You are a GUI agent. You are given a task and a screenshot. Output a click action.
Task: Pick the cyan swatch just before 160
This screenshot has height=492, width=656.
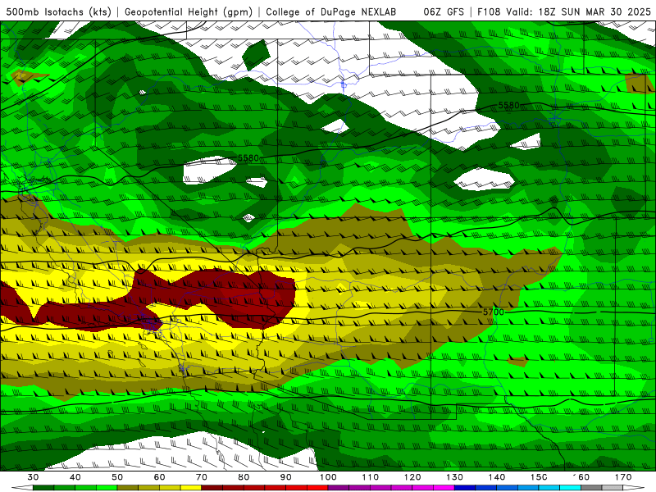[570, 488]
